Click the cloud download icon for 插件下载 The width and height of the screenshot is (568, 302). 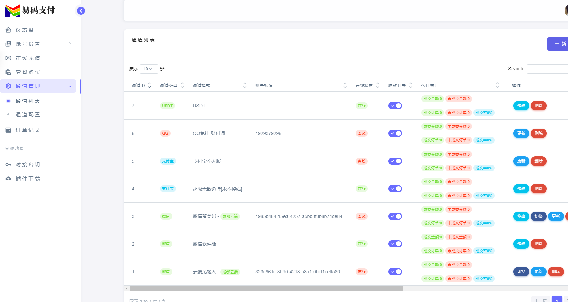(8, 178)
